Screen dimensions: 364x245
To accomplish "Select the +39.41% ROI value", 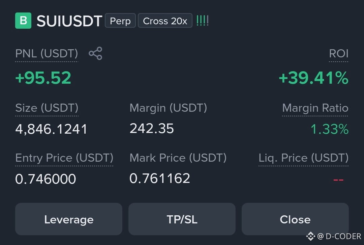I will pyautogui.click(x=314, y=78).
